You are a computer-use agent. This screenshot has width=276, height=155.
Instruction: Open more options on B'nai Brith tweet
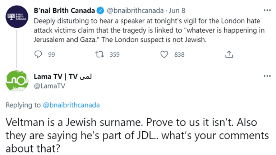pos(267,10)
